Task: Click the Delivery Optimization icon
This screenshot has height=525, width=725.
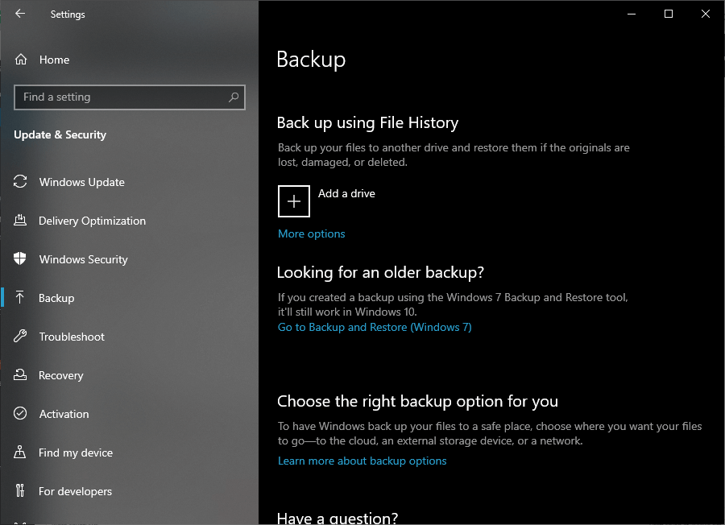Action: 20,221
